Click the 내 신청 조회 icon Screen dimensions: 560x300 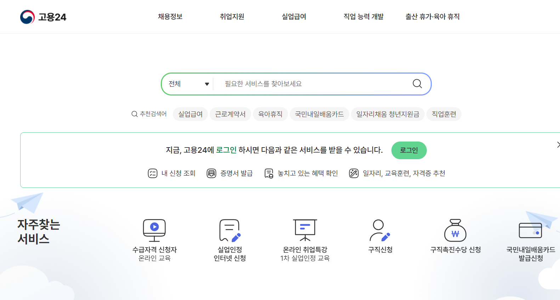click(x=153, y=173)
